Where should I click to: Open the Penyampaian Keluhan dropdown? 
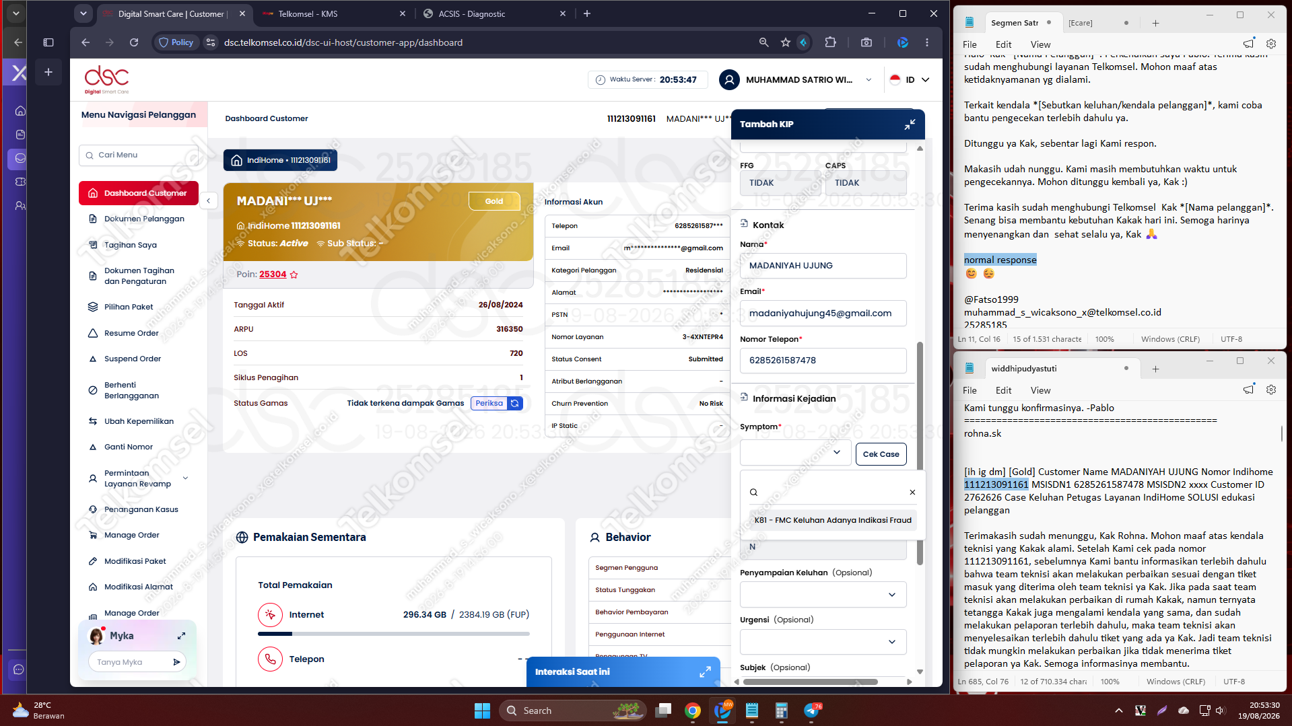pos(823,595)
